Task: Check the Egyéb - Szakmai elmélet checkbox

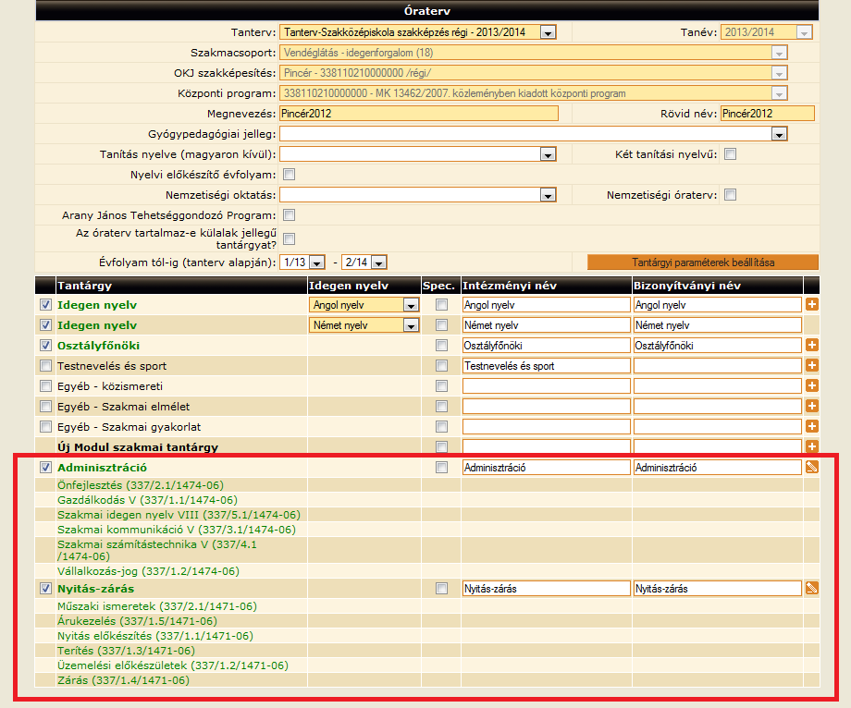Action: (x=45, y=407)
